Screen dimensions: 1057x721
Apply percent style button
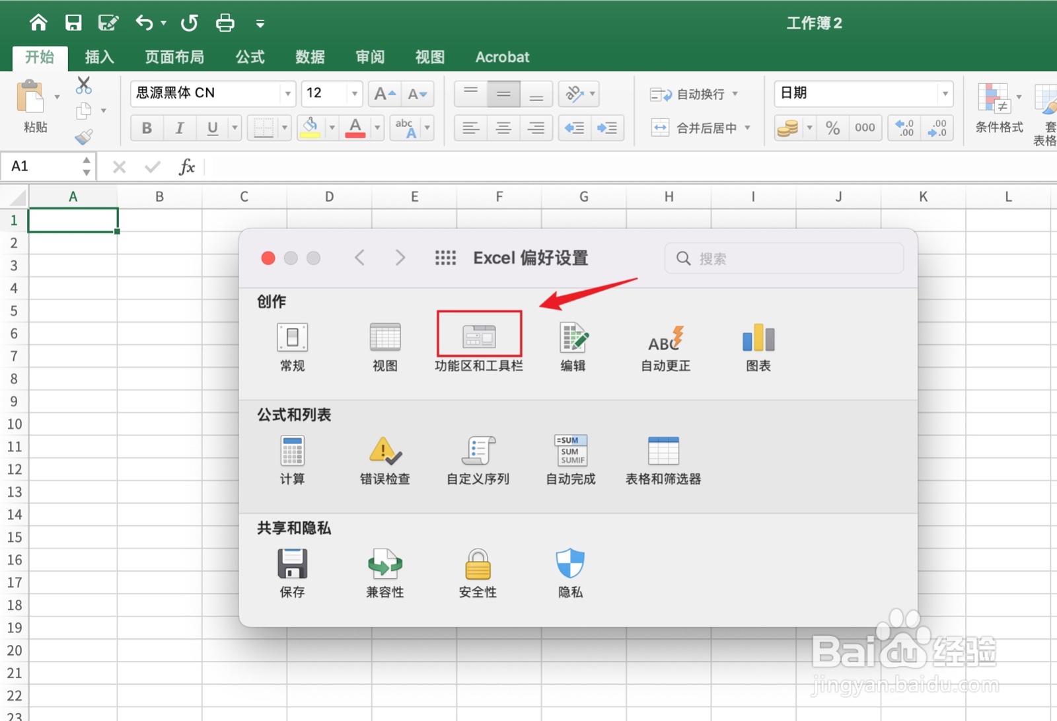point(832,128)
